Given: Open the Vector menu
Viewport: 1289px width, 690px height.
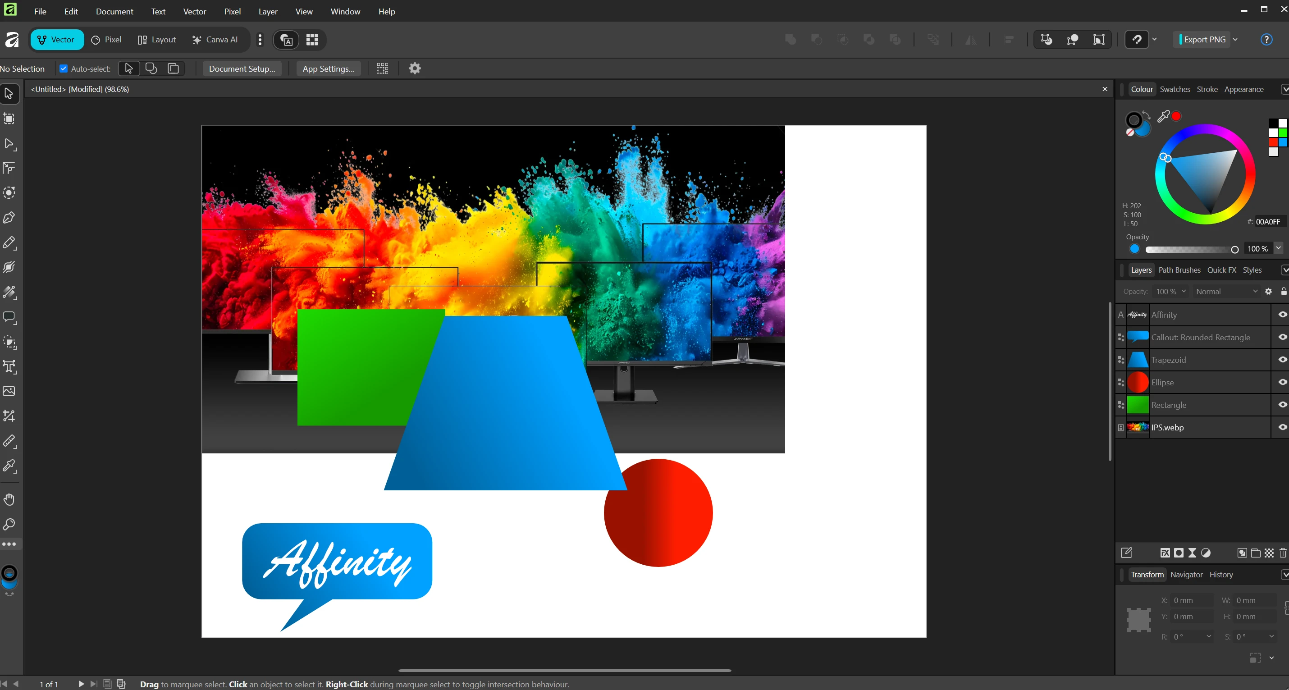Looking at the screenshot, I should [194, 11].
